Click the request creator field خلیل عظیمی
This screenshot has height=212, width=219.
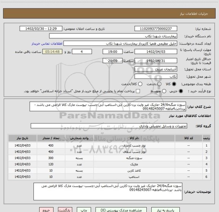[x=120, y=43]
